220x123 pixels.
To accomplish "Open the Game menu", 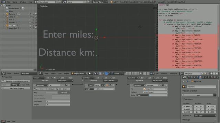I will (15, 2).
